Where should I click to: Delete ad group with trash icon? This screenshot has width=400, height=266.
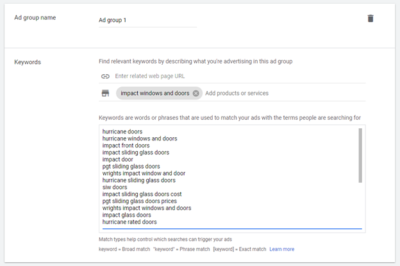[x=371, y=19]
